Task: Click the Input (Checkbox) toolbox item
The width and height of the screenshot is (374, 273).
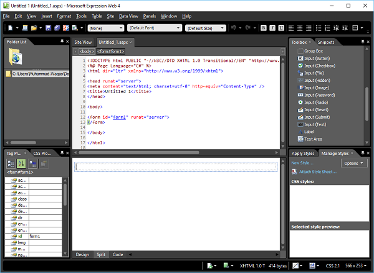Action: [x=318, y=65]
